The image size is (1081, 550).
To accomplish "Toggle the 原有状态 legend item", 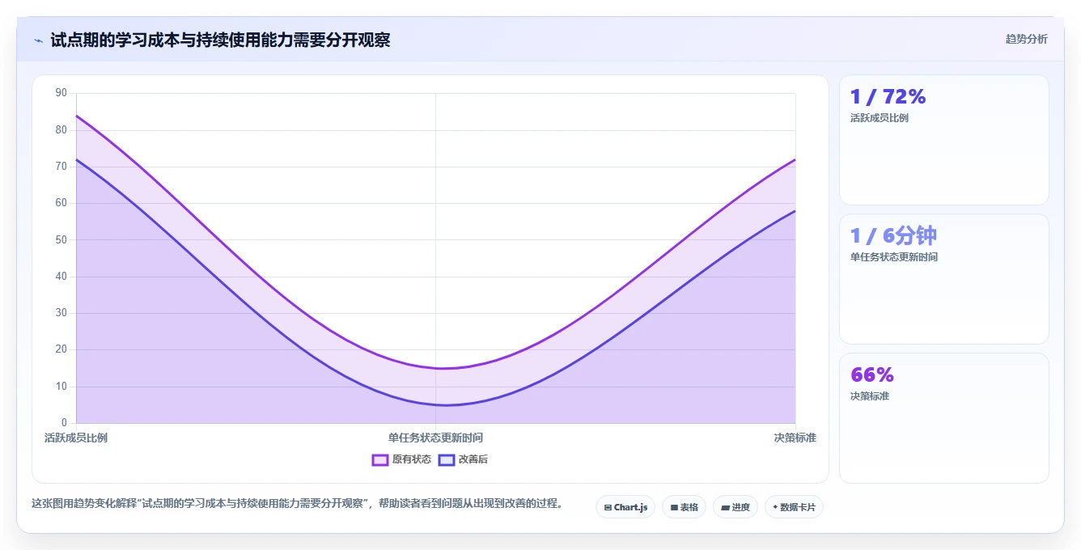I will coord(401,459).
